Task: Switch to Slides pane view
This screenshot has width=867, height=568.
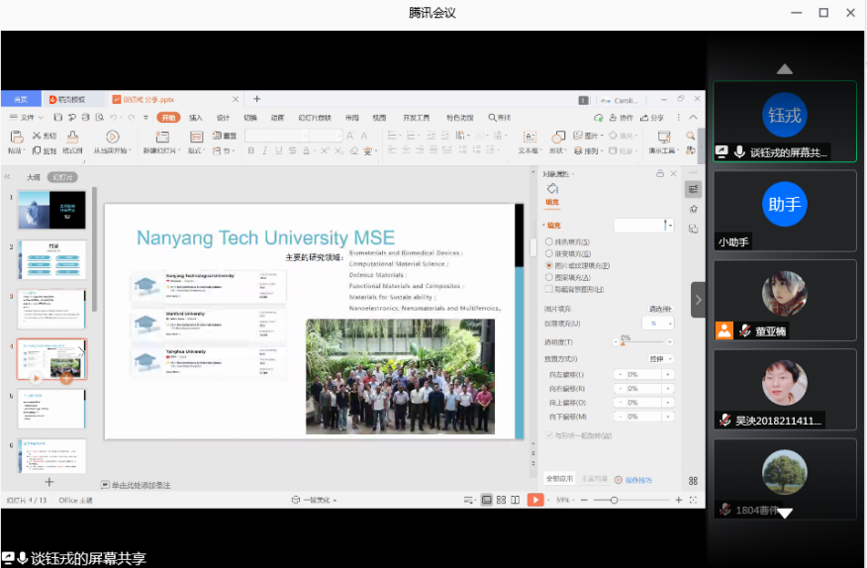Action: pyautogui.click(x=62, y=177)
